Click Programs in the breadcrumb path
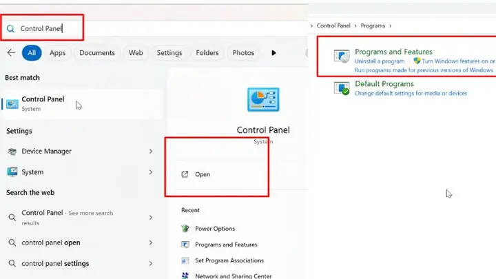 pos(373,25)
